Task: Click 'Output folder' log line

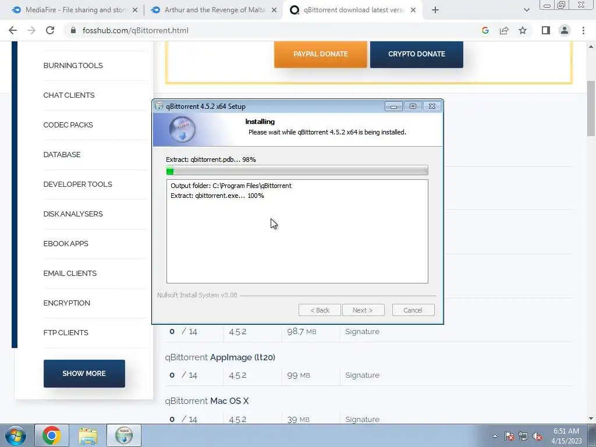Action: pos(231,186)
